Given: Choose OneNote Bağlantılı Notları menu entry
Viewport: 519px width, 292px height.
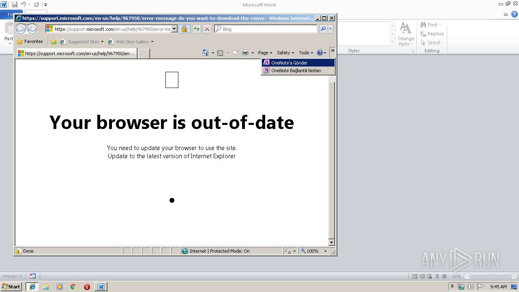Looking at the screenshot, I should (298, 71).
